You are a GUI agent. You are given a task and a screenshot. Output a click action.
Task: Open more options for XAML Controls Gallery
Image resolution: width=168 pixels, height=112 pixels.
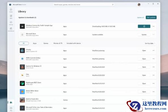[x=154, y=59]
